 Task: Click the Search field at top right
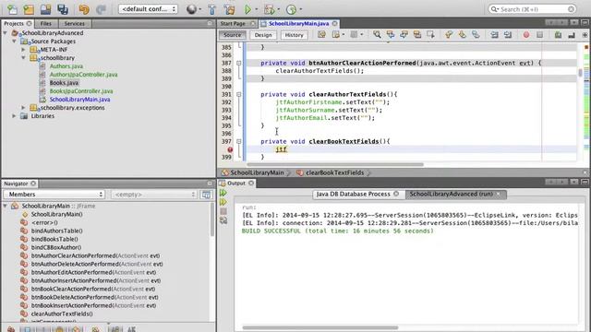[x=532, y=9]
